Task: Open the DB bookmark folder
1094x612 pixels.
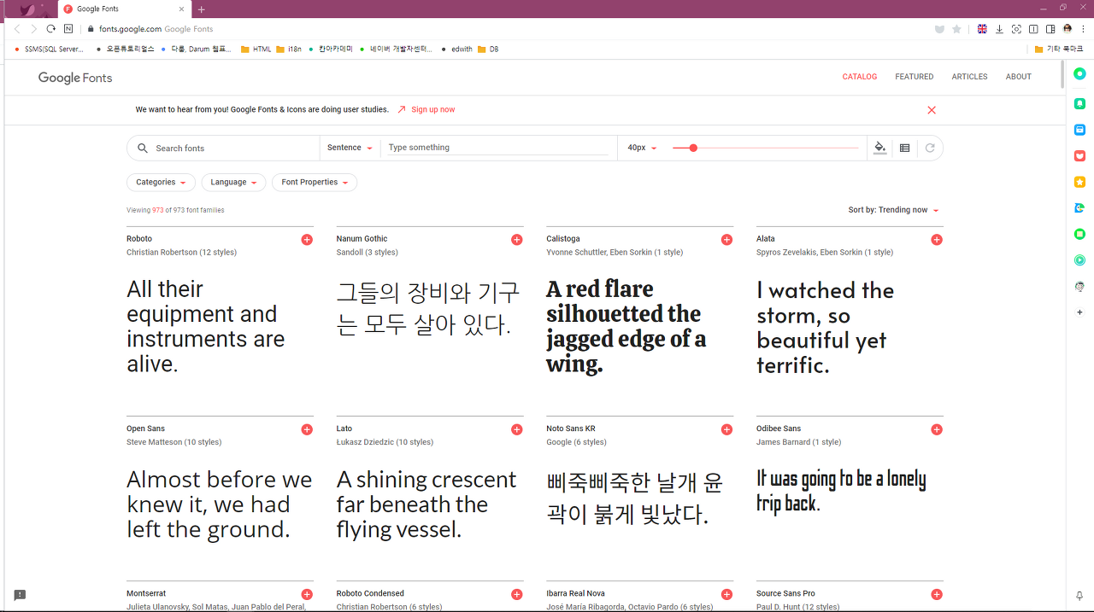Action: pyautogui.click(x=488, y=50)
